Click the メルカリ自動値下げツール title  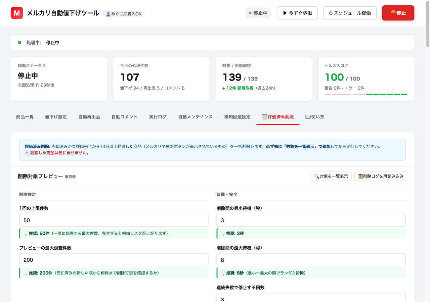click(x=63, y=13)
